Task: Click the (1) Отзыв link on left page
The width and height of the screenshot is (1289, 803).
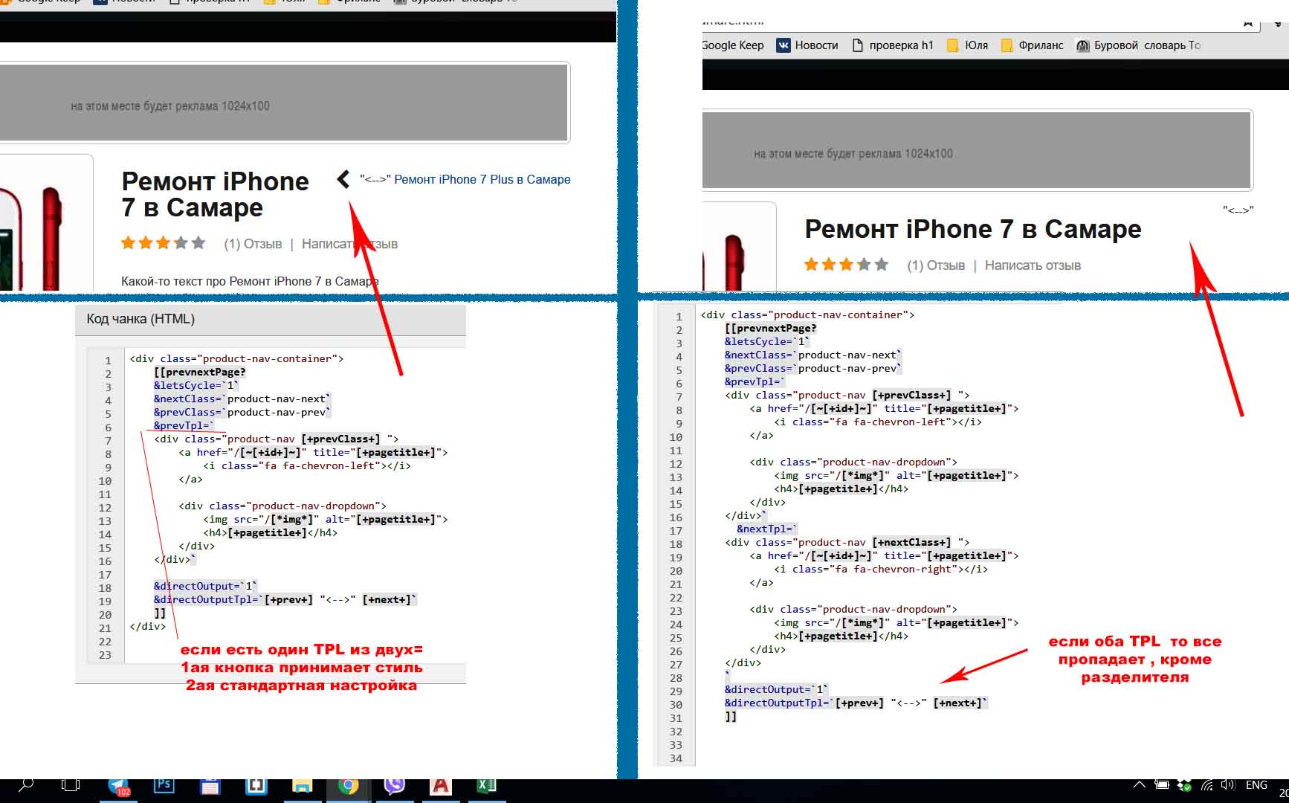Action: 253,244
